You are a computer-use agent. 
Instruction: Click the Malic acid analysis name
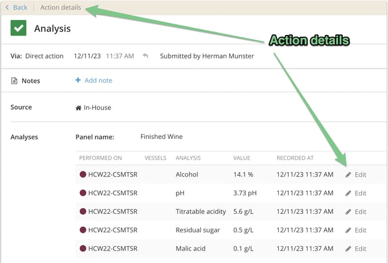(x=190, y=249)
